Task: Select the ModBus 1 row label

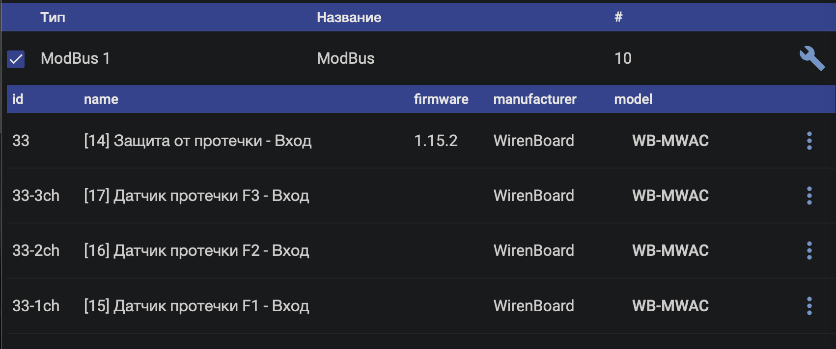Action: (75, 58)
